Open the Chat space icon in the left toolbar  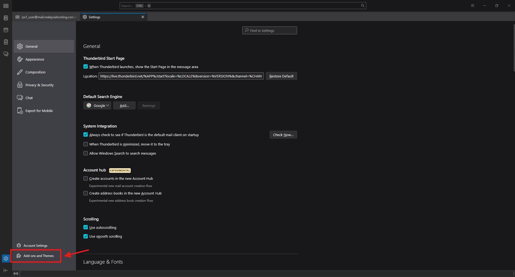6,54
